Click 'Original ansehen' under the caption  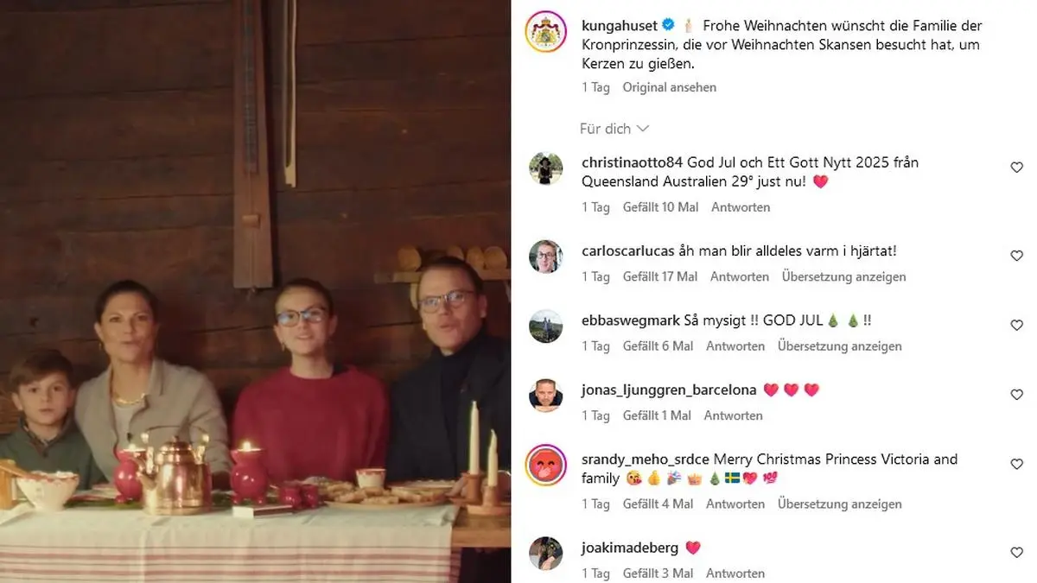[x=670, y=87]
